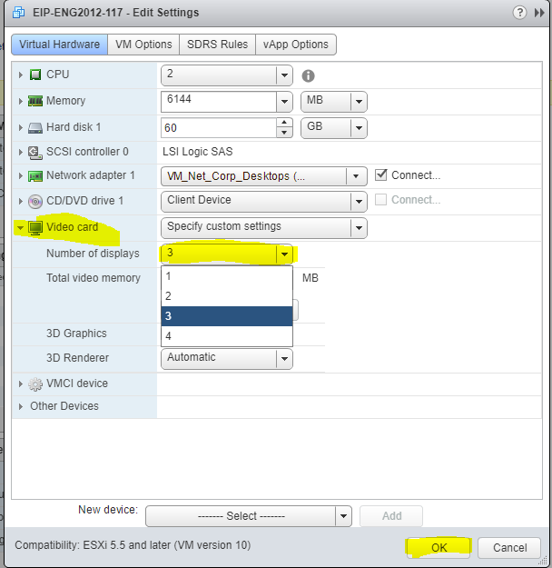Click the Hard disk 1 icon
The width and height of the screenshot is (552, 568).
pyautogui.click(x=35, y=127)
